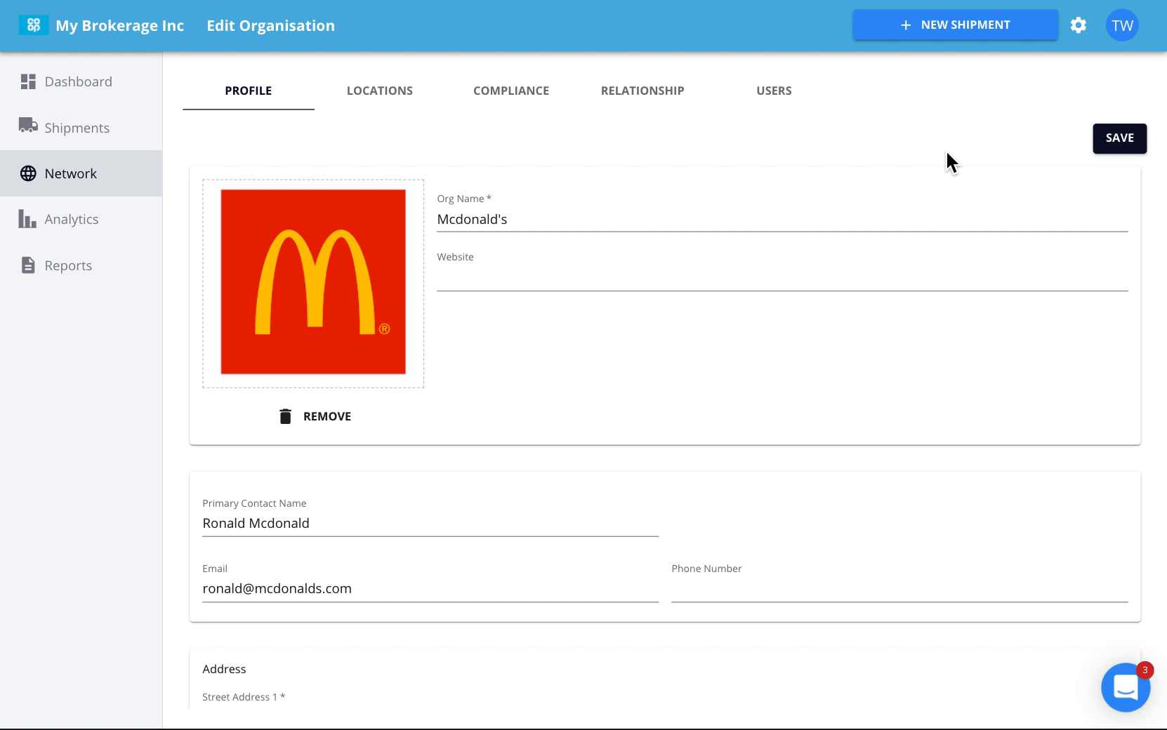Click the Address section heading
This screenshot has width=1167, height=730.
(224, 669)
